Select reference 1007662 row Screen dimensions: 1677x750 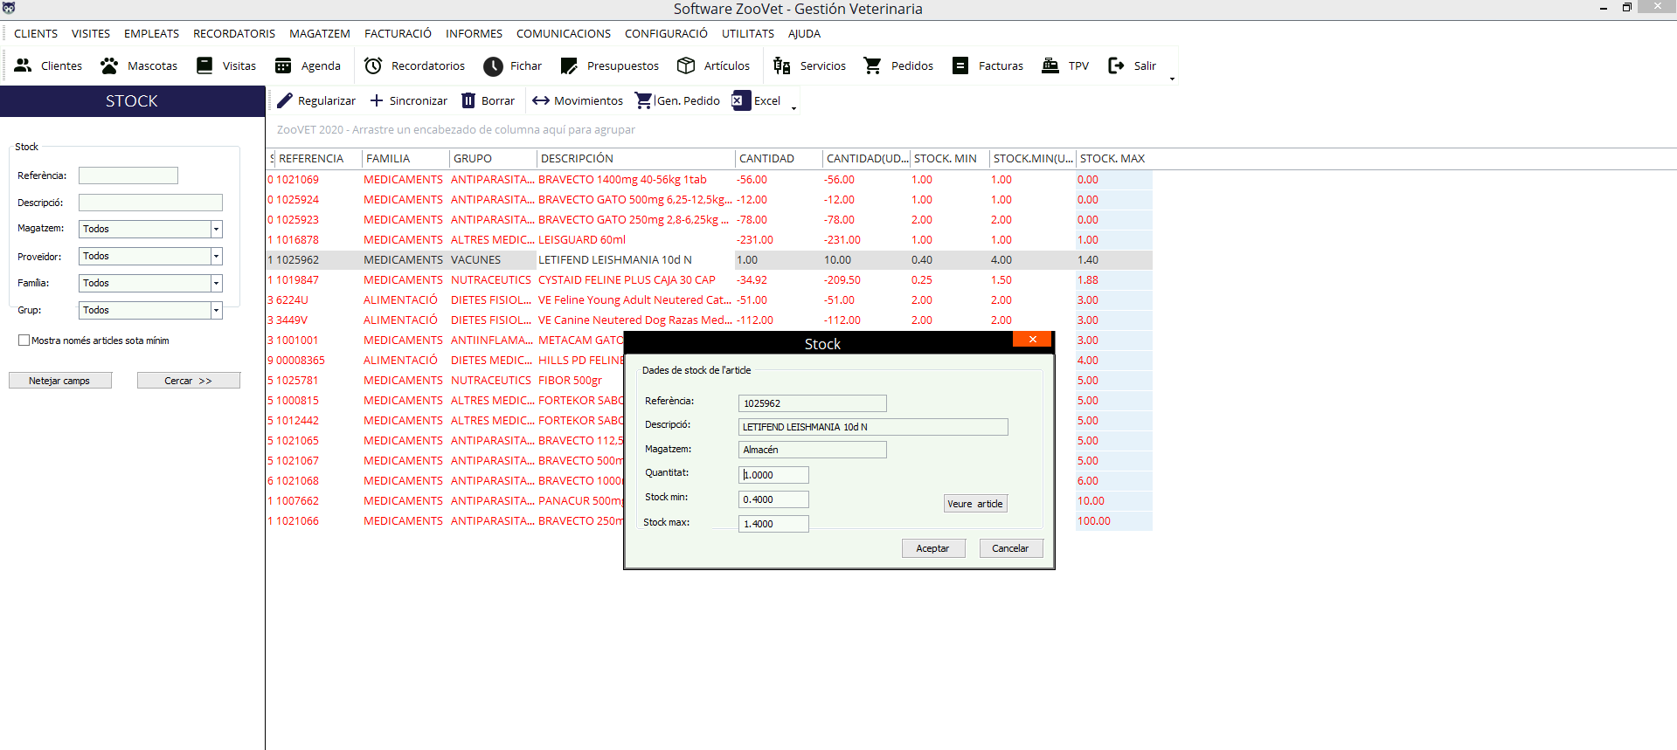tap(709, 501)
